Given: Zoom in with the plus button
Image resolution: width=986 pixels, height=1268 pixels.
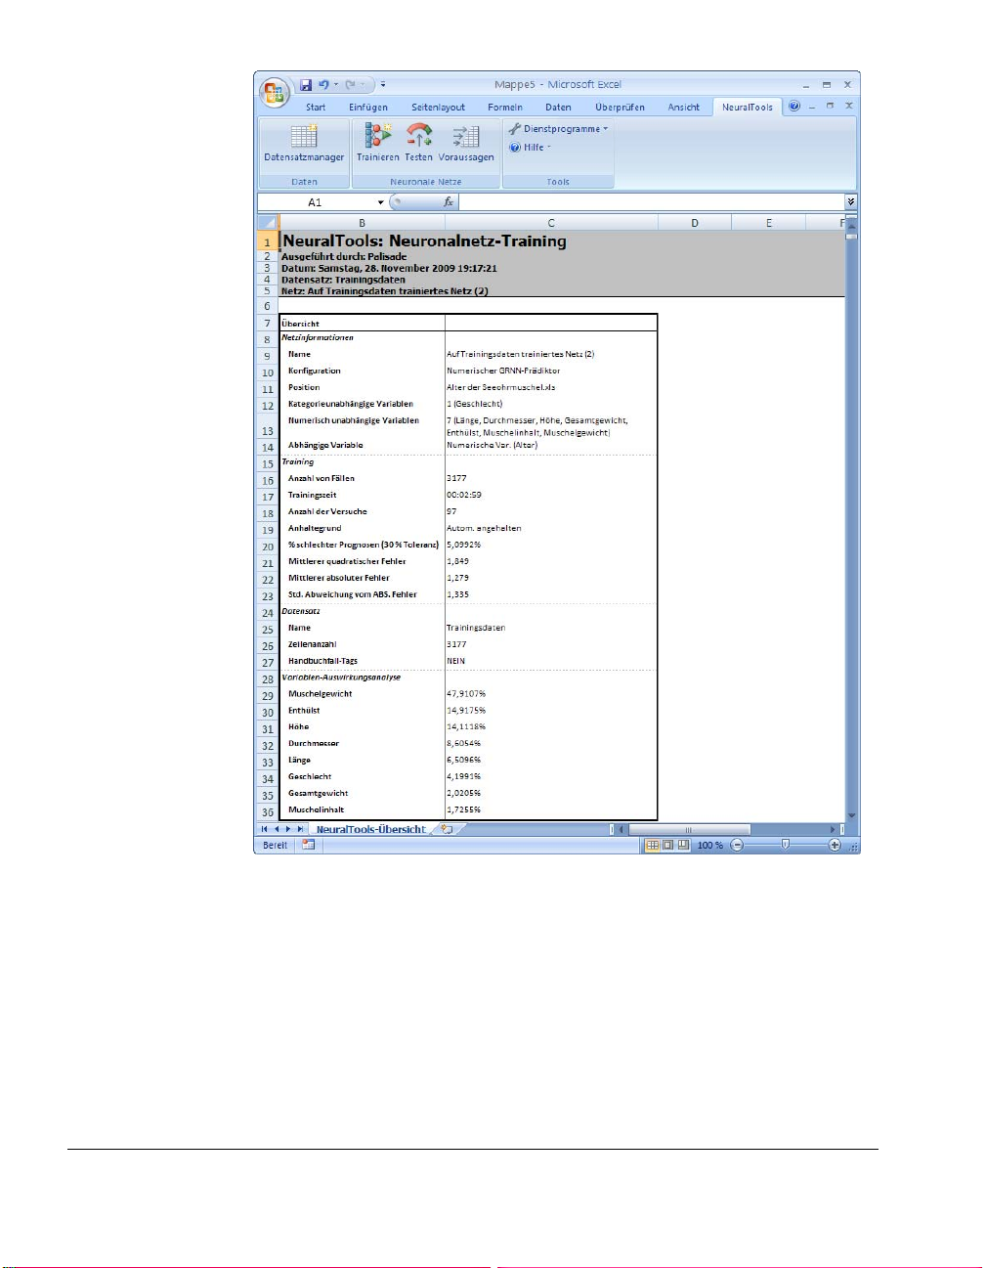Looking at the screenshot, I should coord(835,845).
